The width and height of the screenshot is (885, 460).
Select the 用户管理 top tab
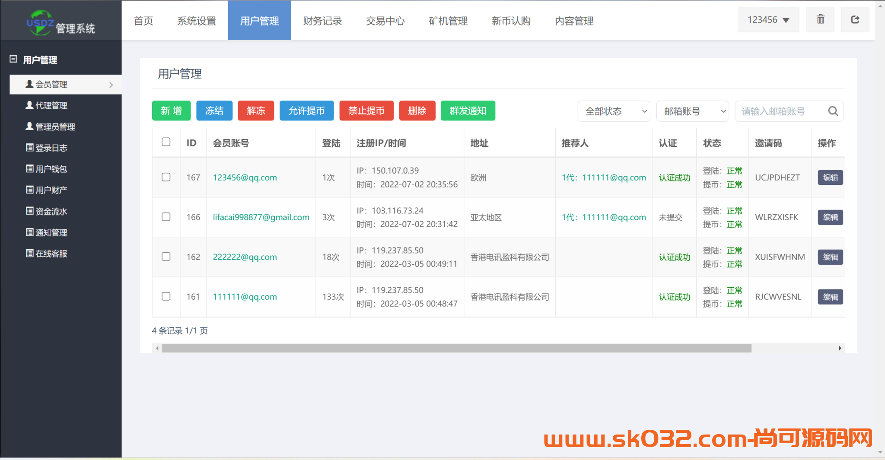click(259, 20)
